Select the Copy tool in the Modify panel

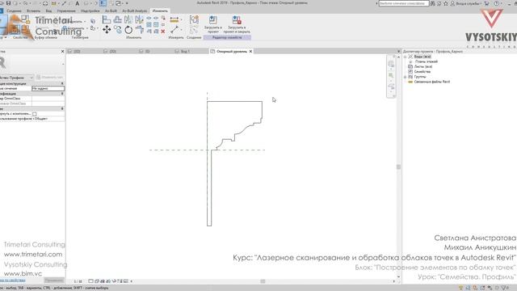pos(117,30)
